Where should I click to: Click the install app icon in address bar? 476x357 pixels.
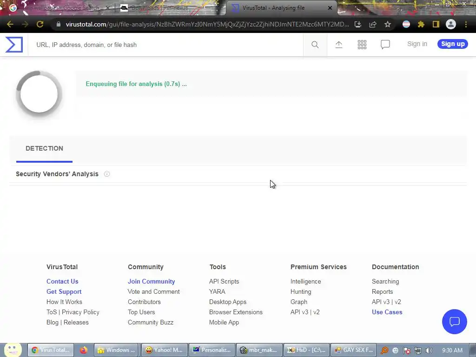click(x=358, y=24)
